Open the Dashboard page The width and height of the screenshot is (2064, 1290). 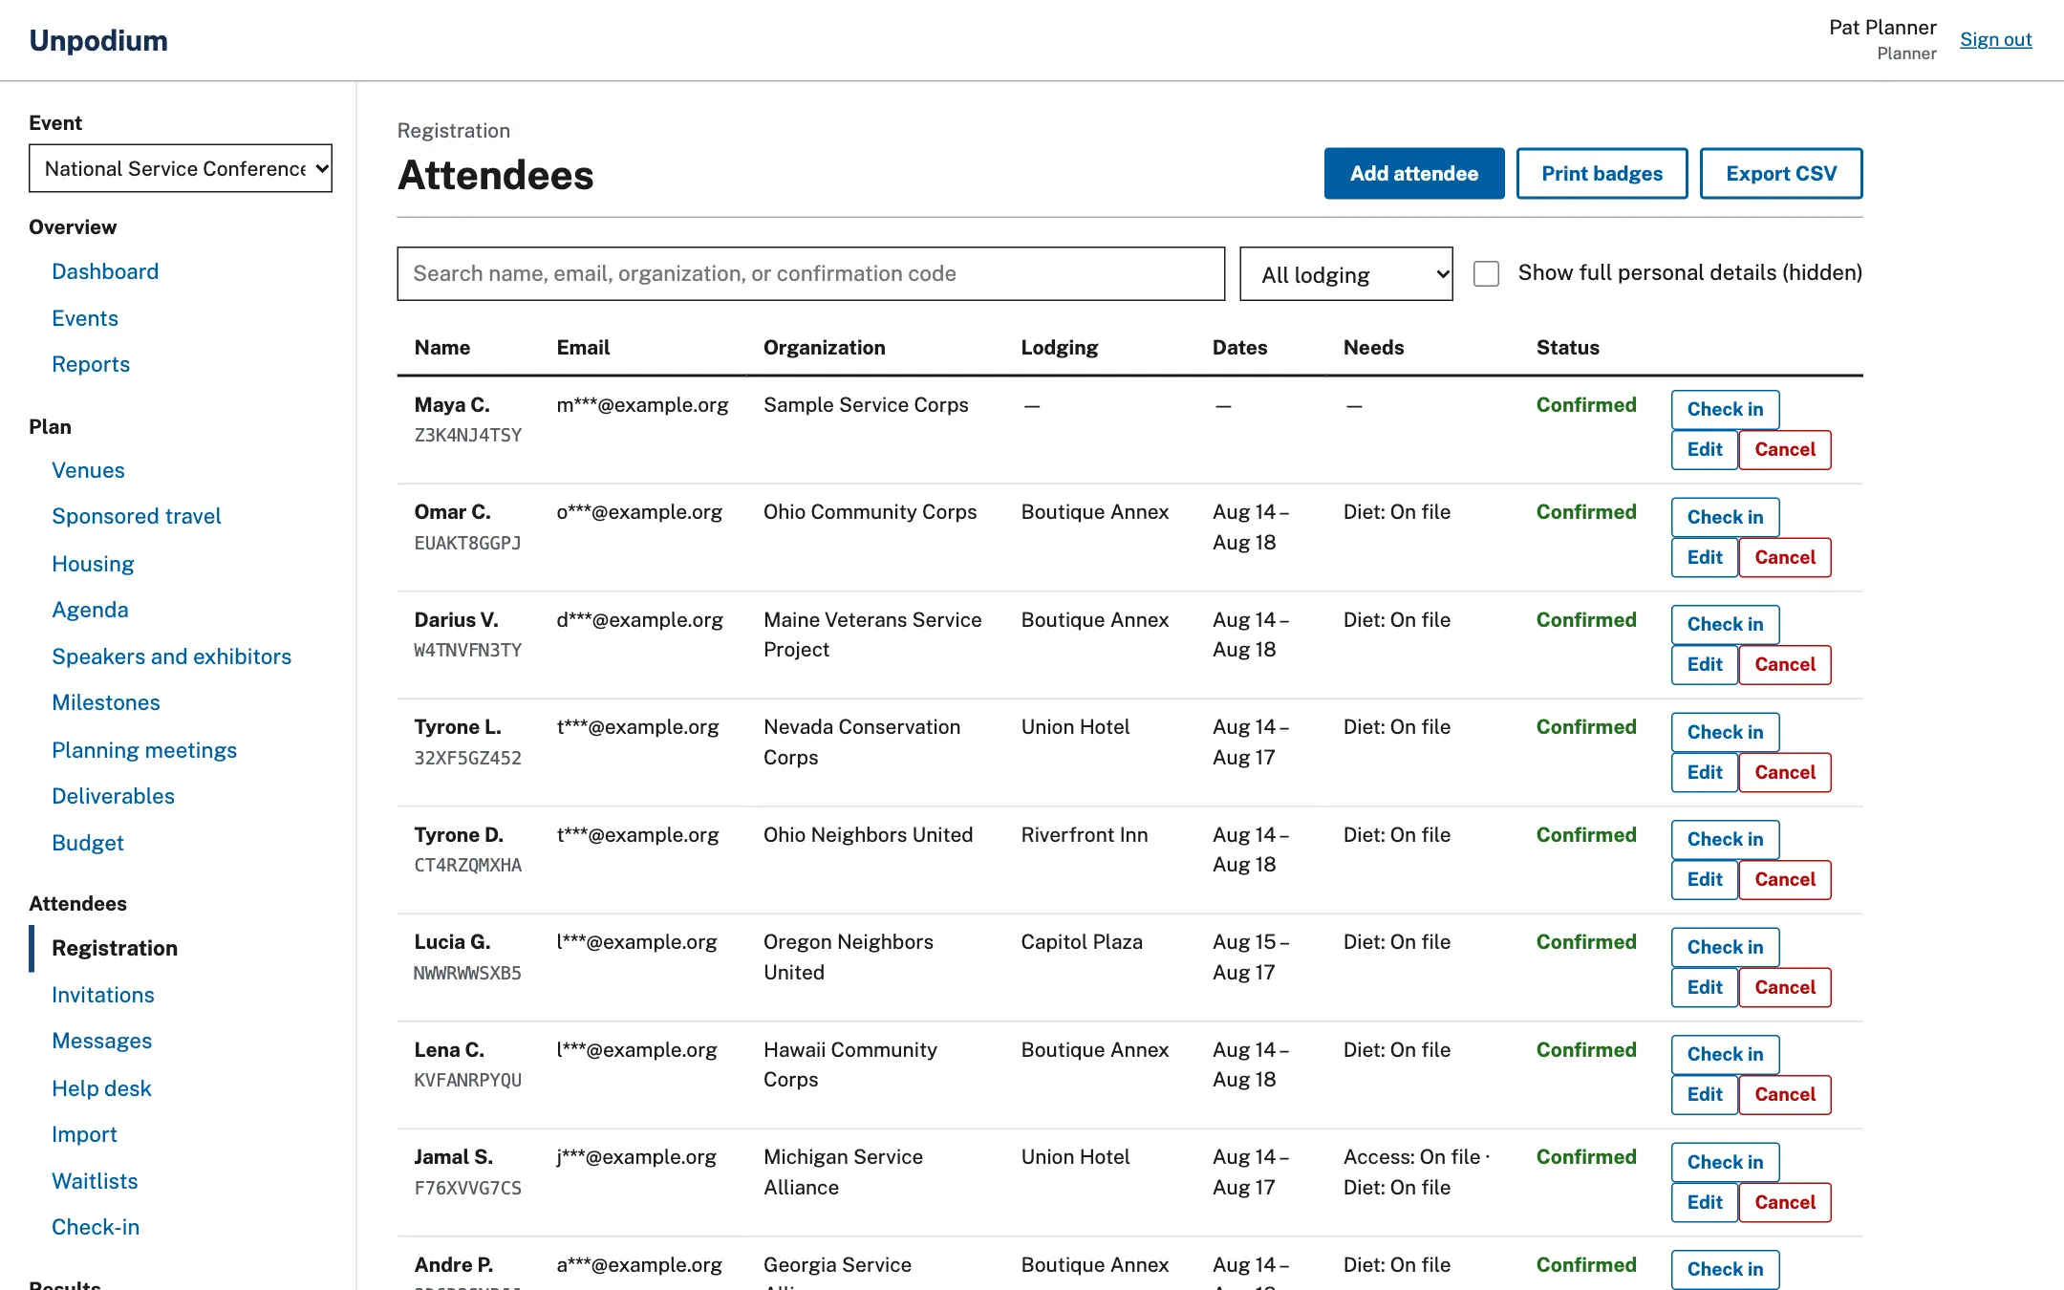pyautogui.click(x=105, y=271)
